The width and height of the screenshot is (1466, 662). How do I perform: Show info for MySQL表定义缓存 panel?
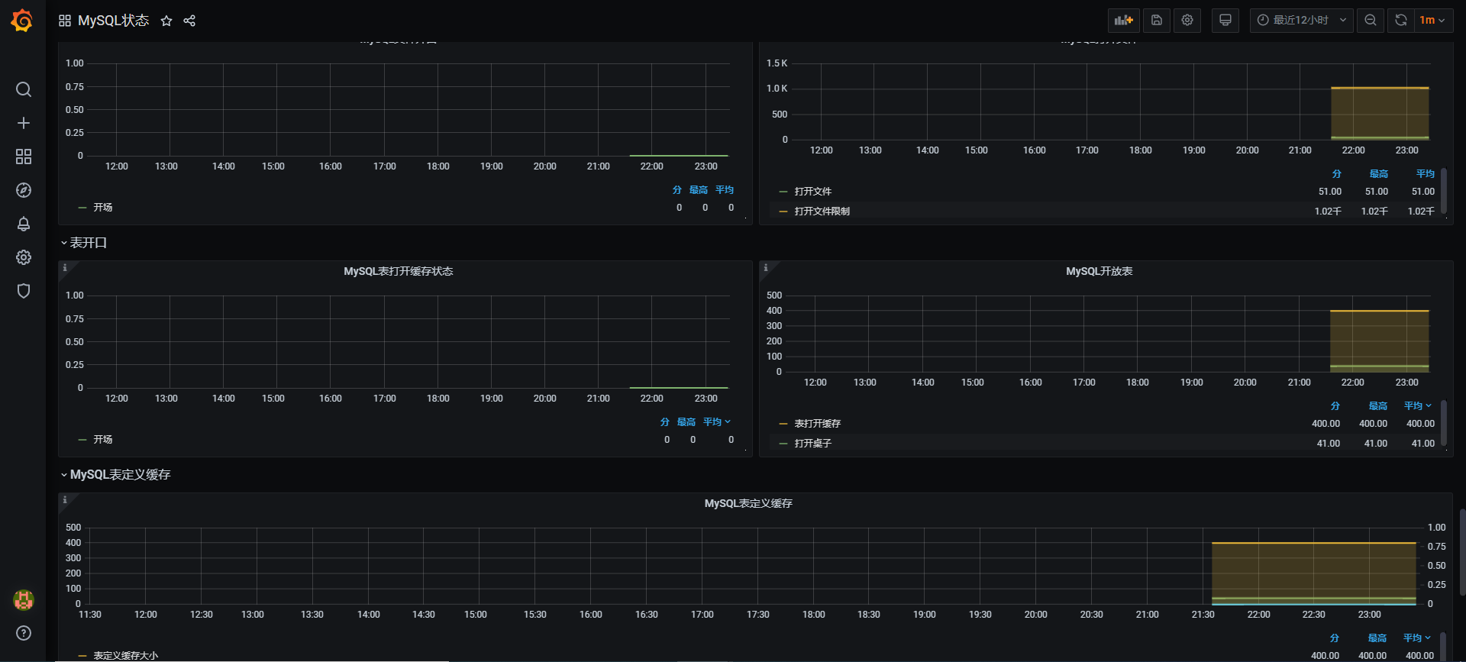(x=65, y=500)
